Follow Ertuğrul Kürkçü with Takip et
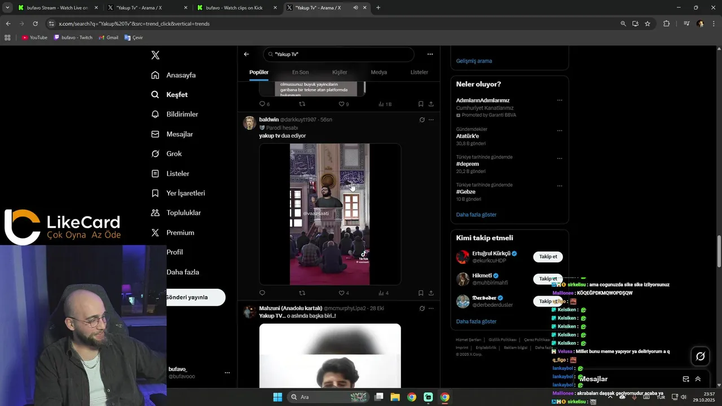 pos(548,257)
